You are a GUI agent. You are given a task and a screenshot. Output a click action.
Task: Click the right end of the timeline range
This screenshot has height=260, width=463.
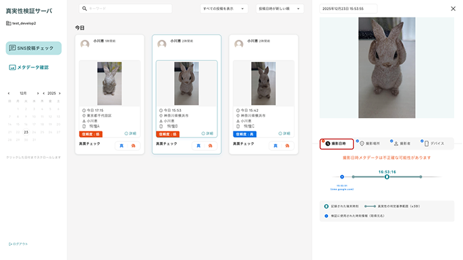tap(420, 177)
